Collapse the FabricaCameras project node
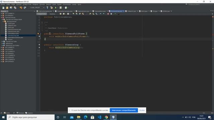 (x=1, y=18)
